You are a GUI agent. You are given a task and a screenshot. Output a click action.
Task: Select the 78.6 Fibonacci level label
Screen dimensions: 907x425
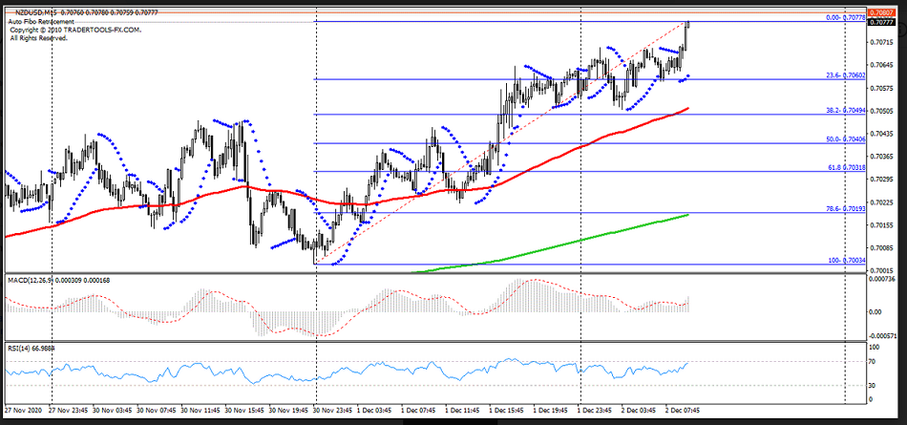pos(844,209)
